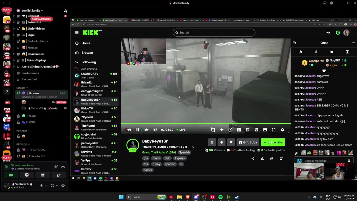357x201 pixels.
Task: Mute the Discord microphone
Action: tap(42, 186)
